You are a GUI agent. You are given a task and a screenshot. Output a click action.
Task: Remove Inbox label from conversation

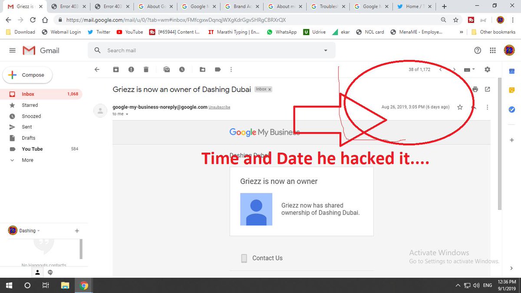click(270, 89)
